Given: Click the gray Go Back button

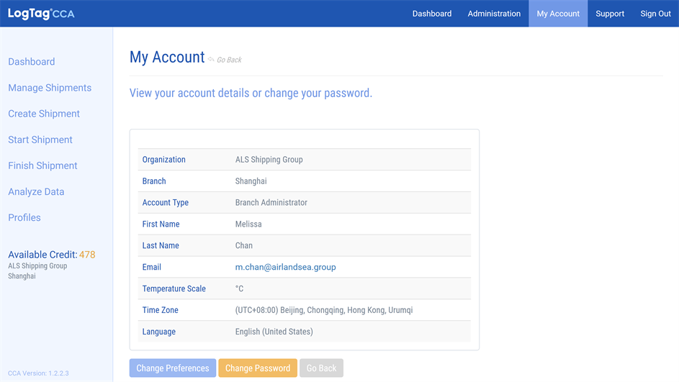Looking at the screenshot, I should click(321, 368).
